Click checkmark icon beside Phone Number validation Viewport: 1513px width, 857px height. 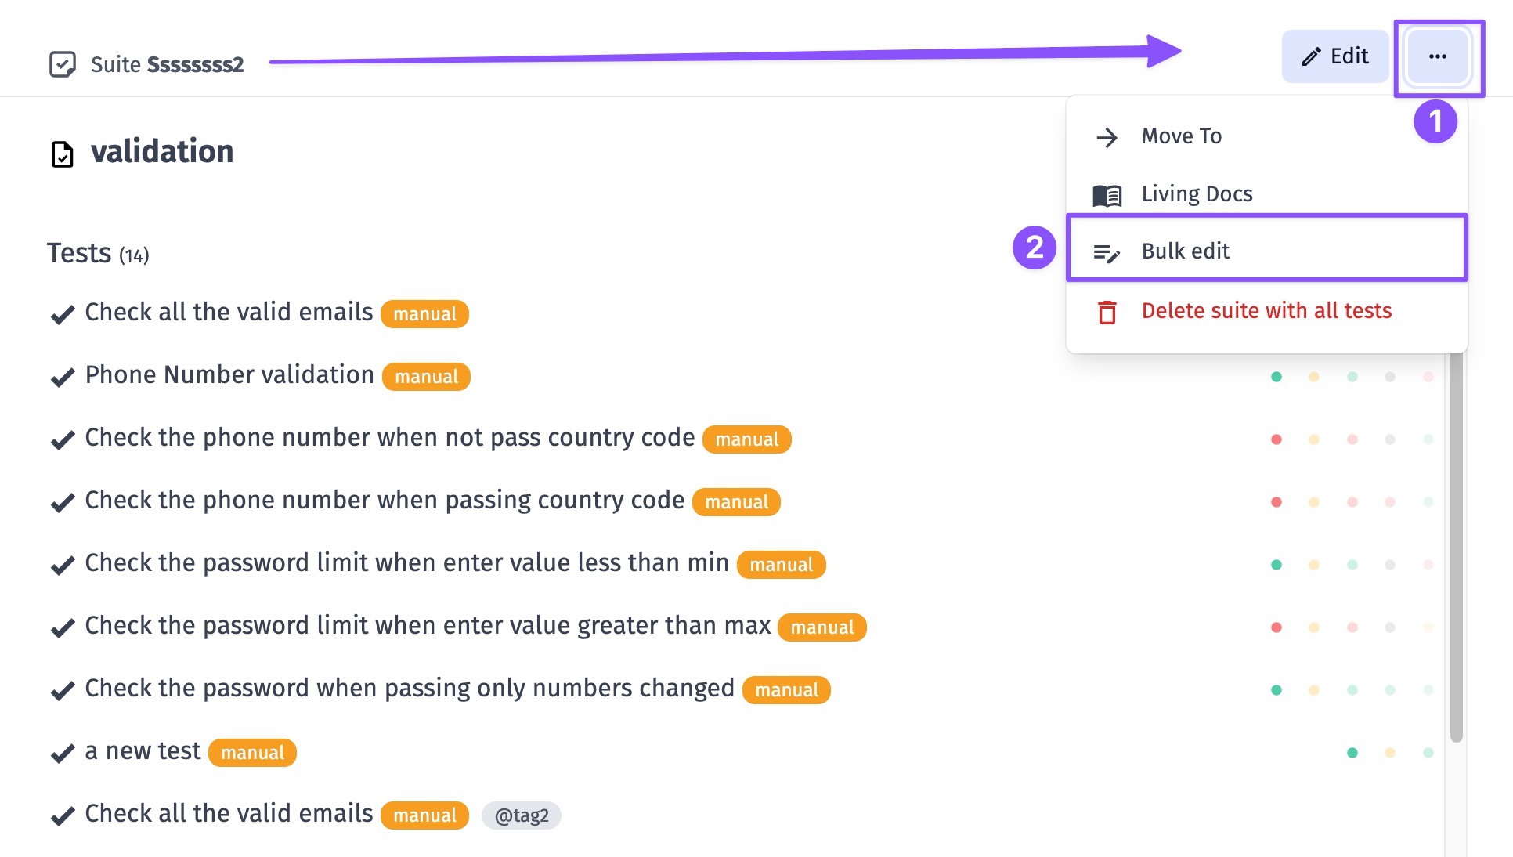coord(63,378)
